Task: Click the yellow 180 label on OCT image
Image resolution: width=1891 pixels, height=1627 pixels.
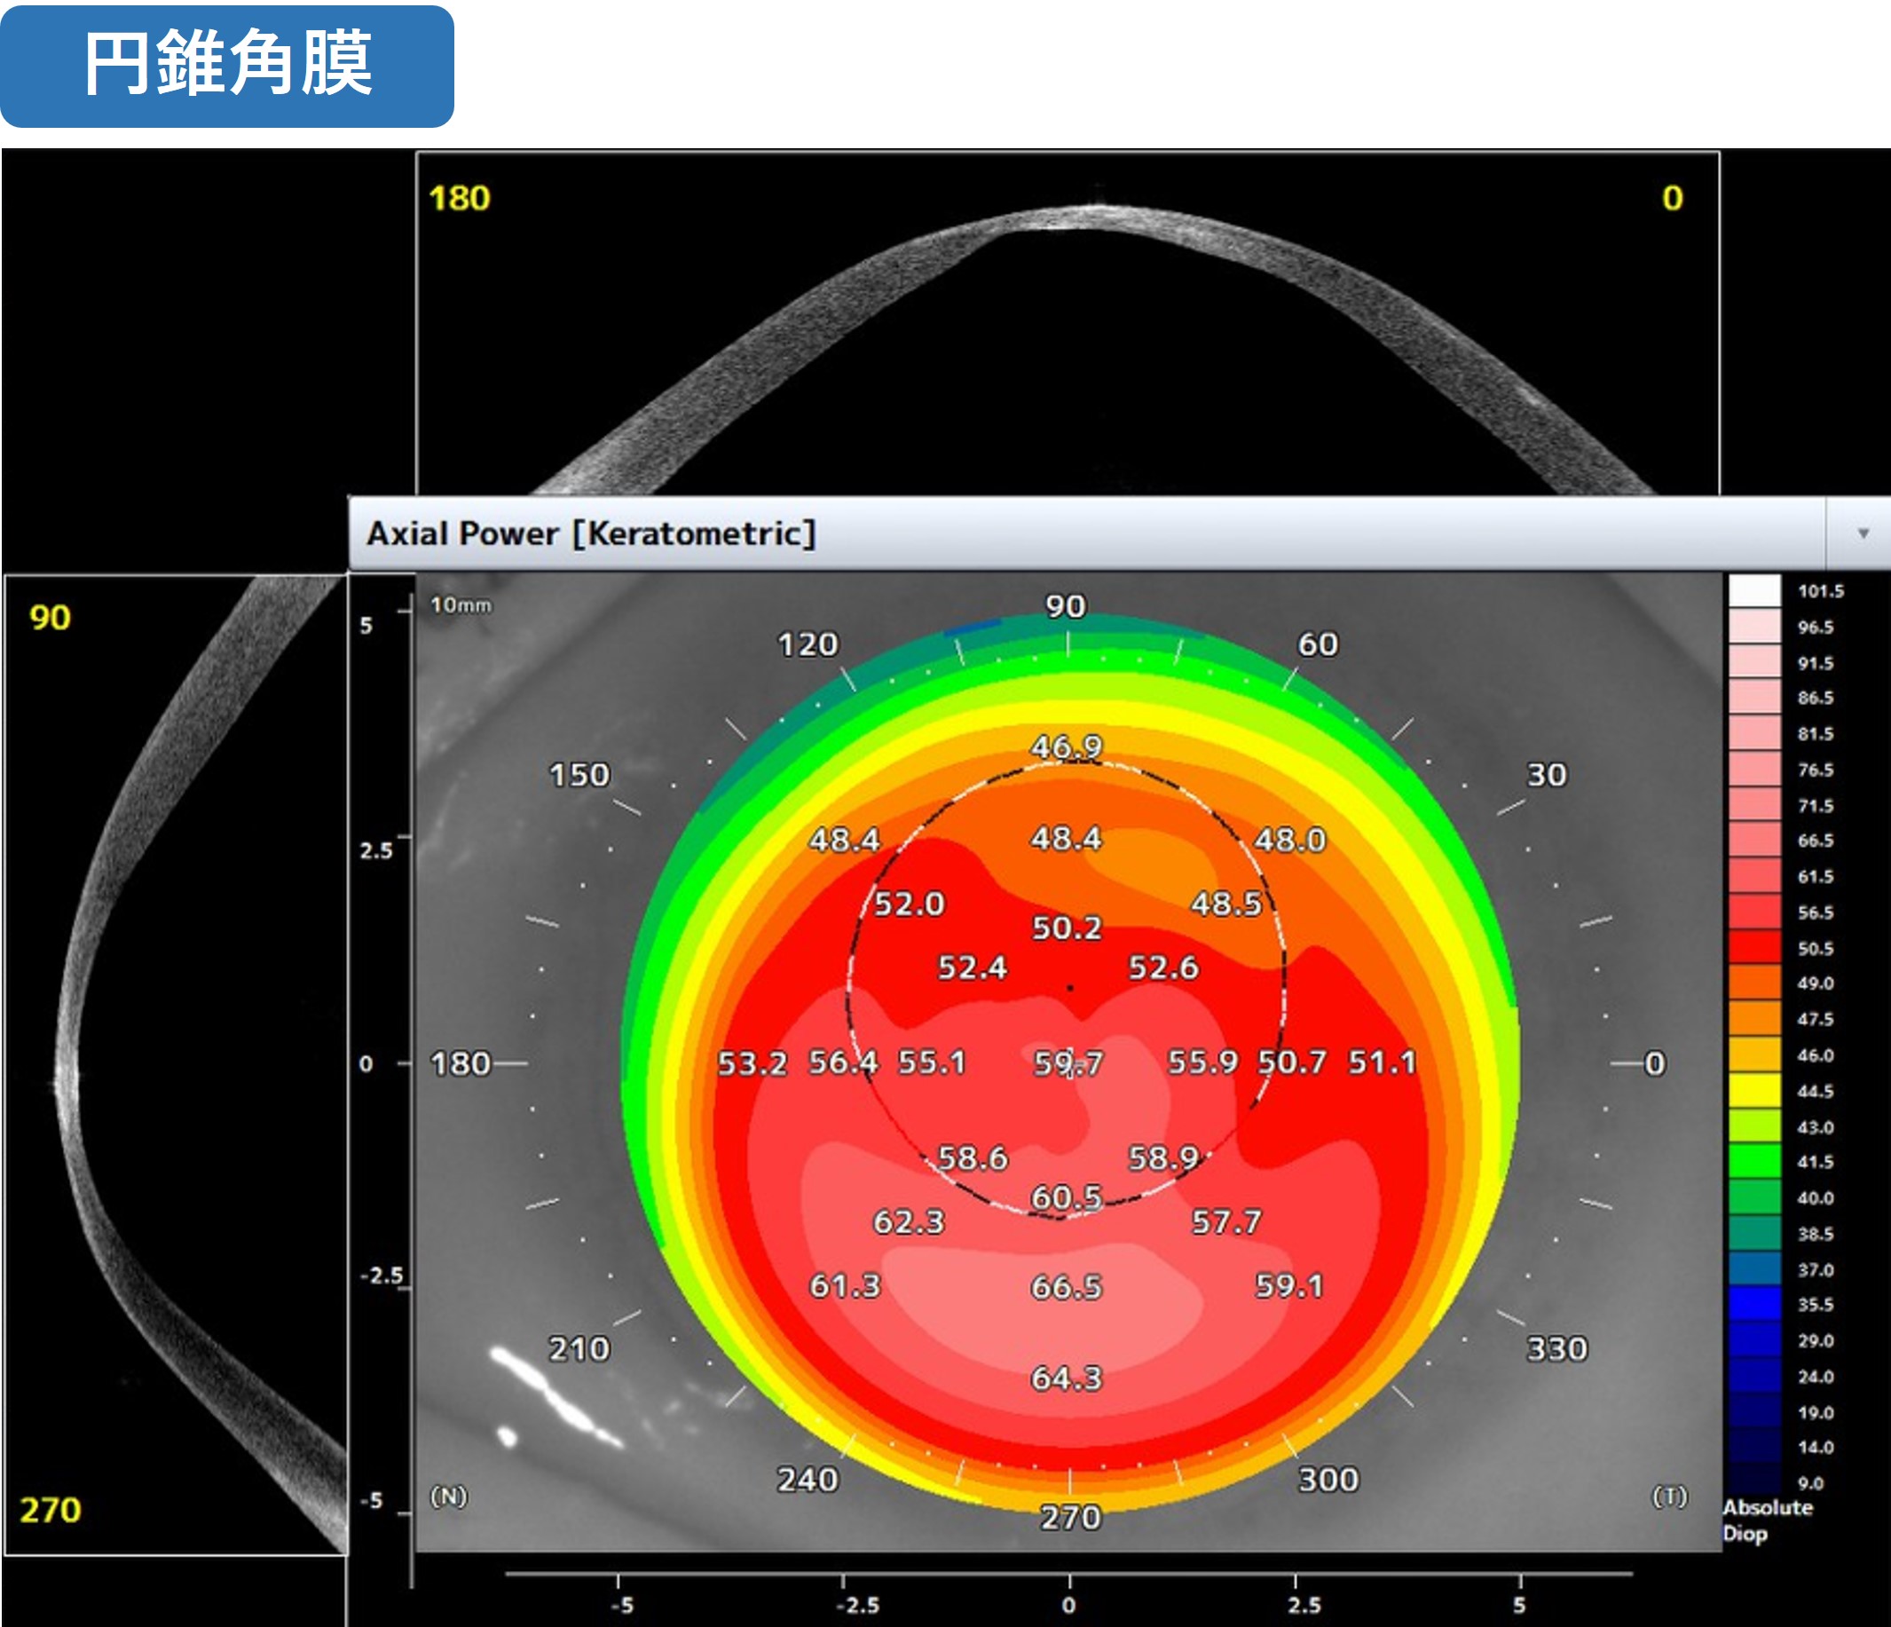Action: [459, 198]
